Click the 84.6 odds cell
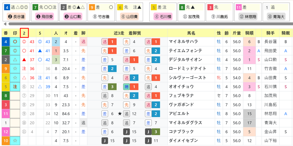The height and width of the screenshot is (146, 293). point(66,113)
